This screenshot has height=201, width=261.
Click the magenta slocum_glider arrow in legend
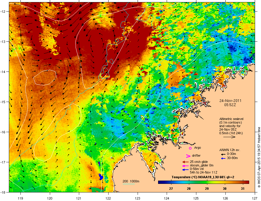[x=185, y=166]
